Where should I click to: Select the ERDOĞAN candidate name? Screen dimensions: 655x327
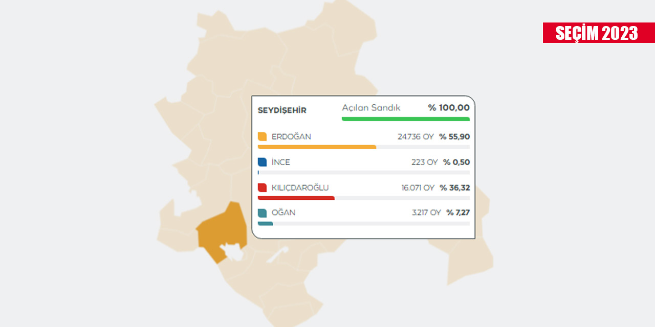pyautogui.click(x=291, y=137)
